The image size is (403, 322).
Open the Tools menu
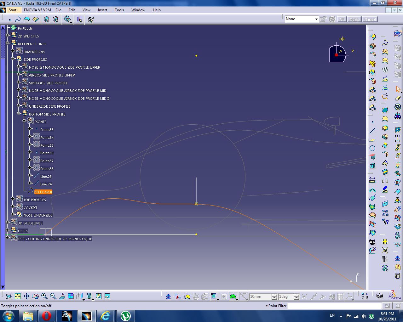coord(119,10)
